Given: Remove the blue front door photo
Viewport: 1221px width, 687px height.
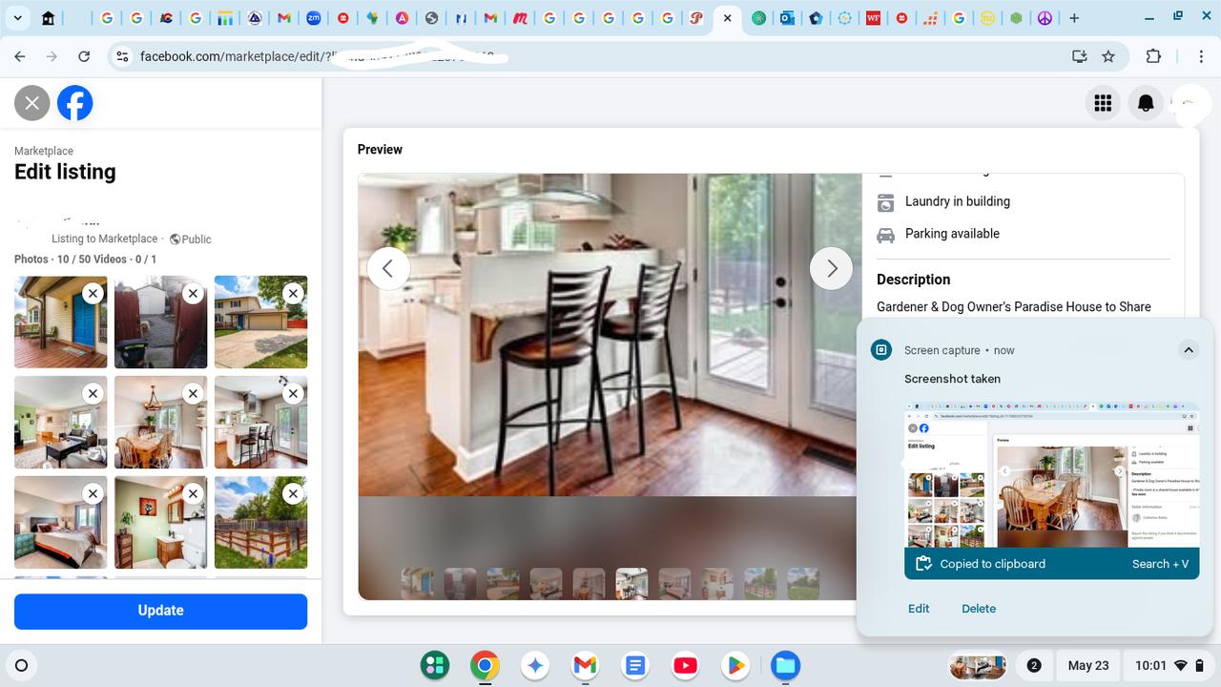Looking at the screenshot, I should tap(93, 294).
